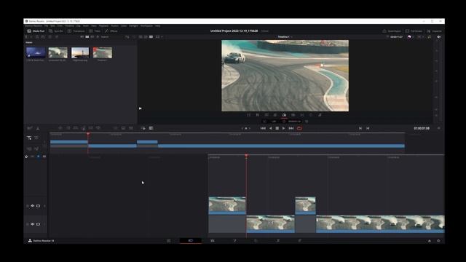
Task: Disable the upper video track's video
Action: point(38,206)
